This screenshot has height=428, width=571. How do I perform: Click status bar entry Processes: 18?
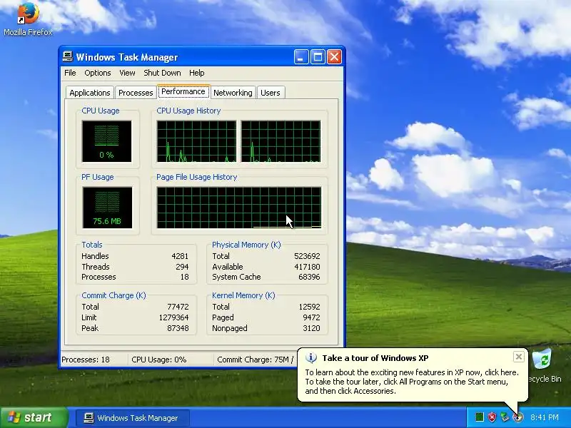[x=86, y=360]
